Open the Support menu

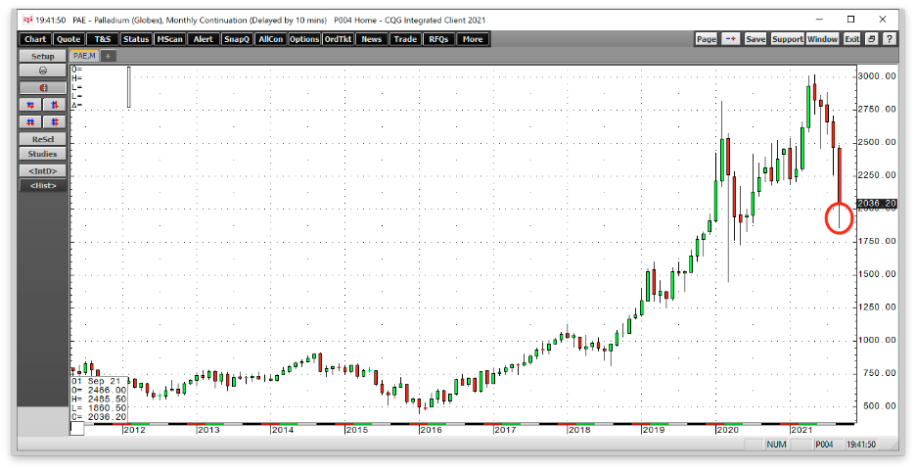(788, 39)
